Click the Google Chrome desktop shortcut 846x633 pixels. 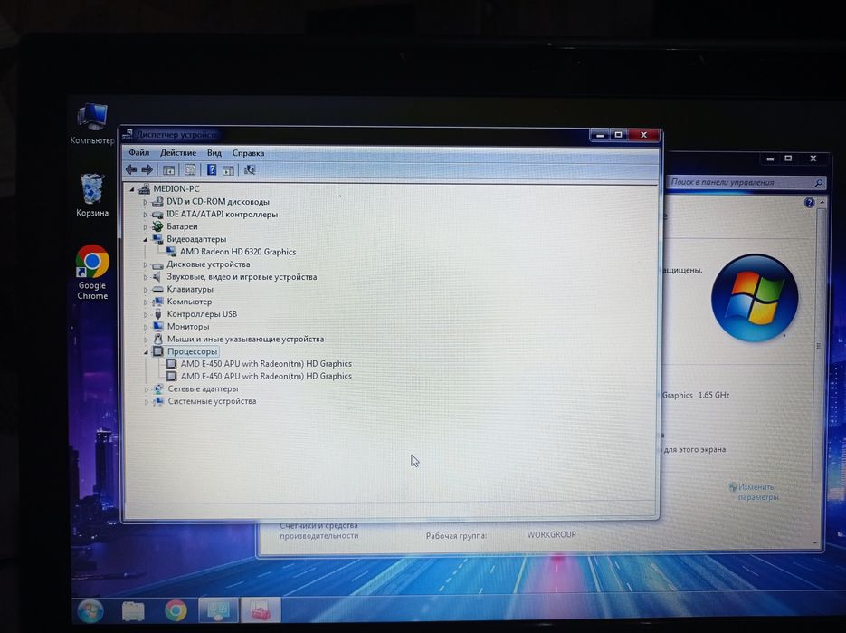(x=92, y=273)
